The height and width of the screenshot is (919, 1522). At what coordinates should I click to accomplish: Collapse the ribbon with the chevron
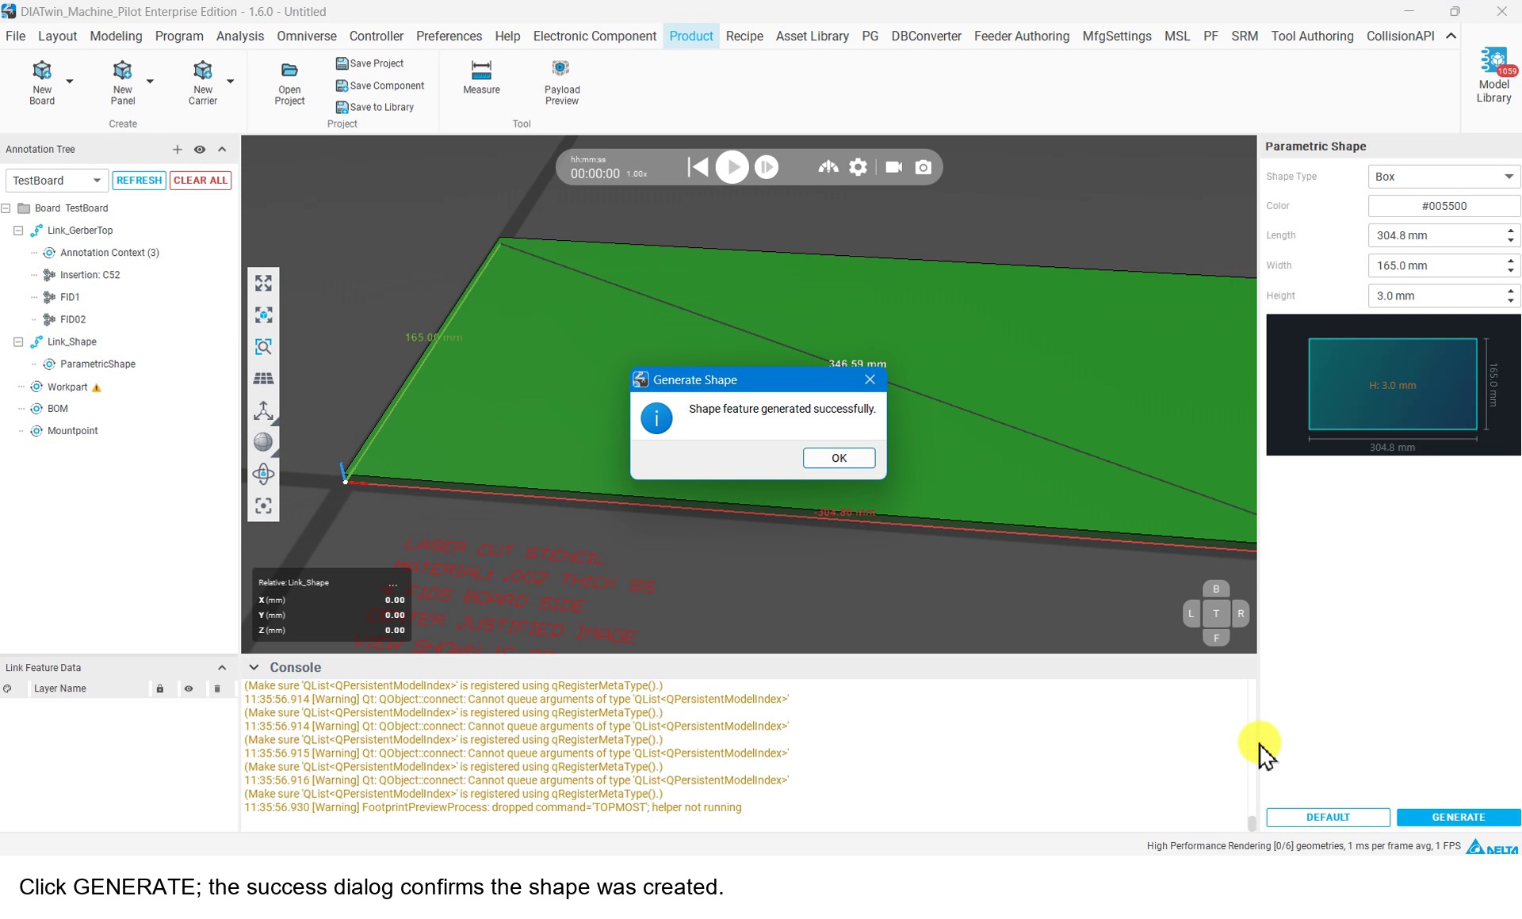(1451, 36)
